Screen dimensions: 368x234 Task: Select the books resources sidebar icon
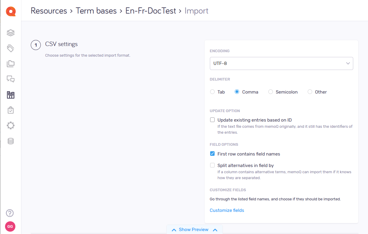[x=11, y=95]
